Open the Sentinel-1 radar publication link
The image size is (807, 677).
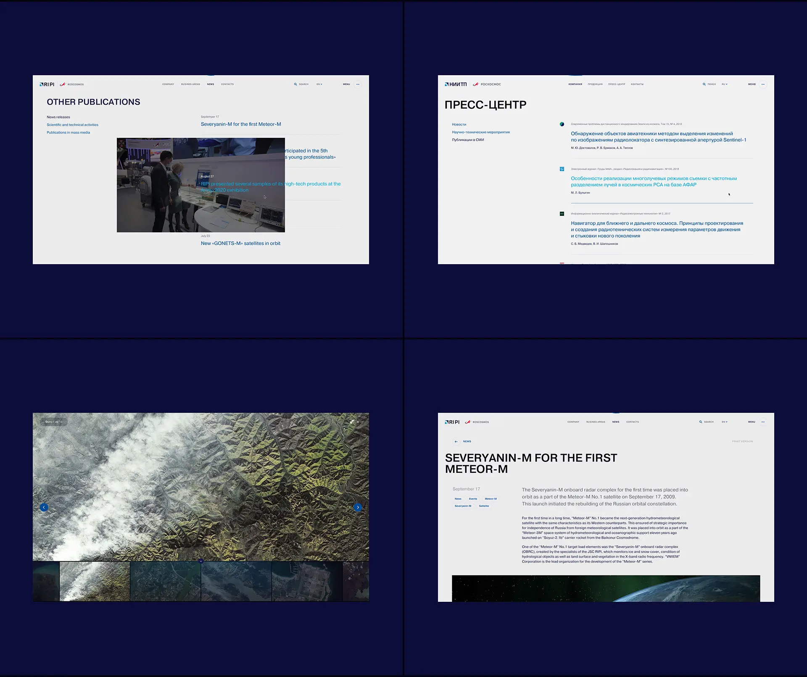[x=659, y=137]
